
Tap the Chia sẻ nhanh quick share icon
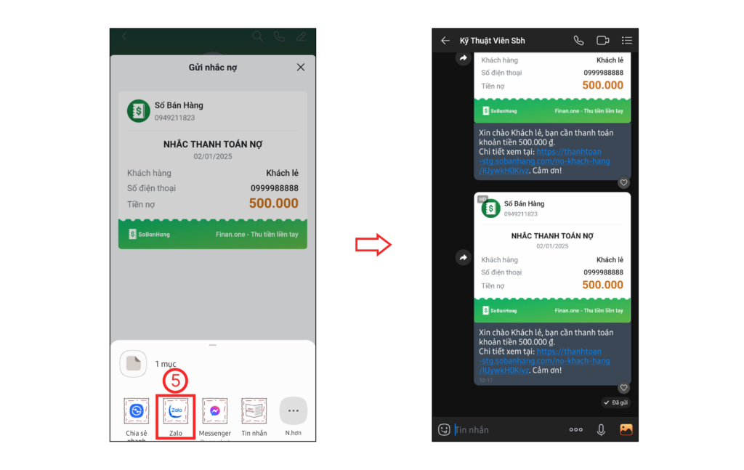pos(136,410)
